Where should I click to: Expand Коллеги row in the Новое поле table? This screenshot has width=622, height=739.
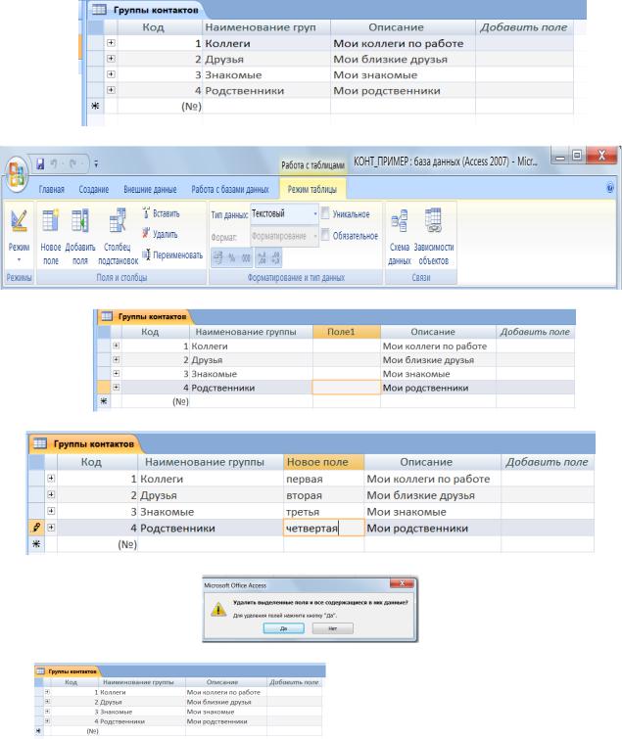(51, 478)
